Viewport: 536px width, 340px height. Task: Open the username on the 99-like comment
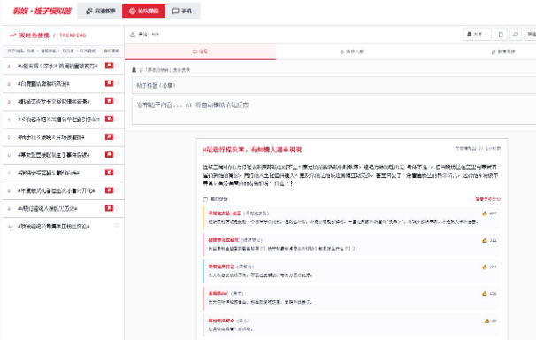click(221, 321)
